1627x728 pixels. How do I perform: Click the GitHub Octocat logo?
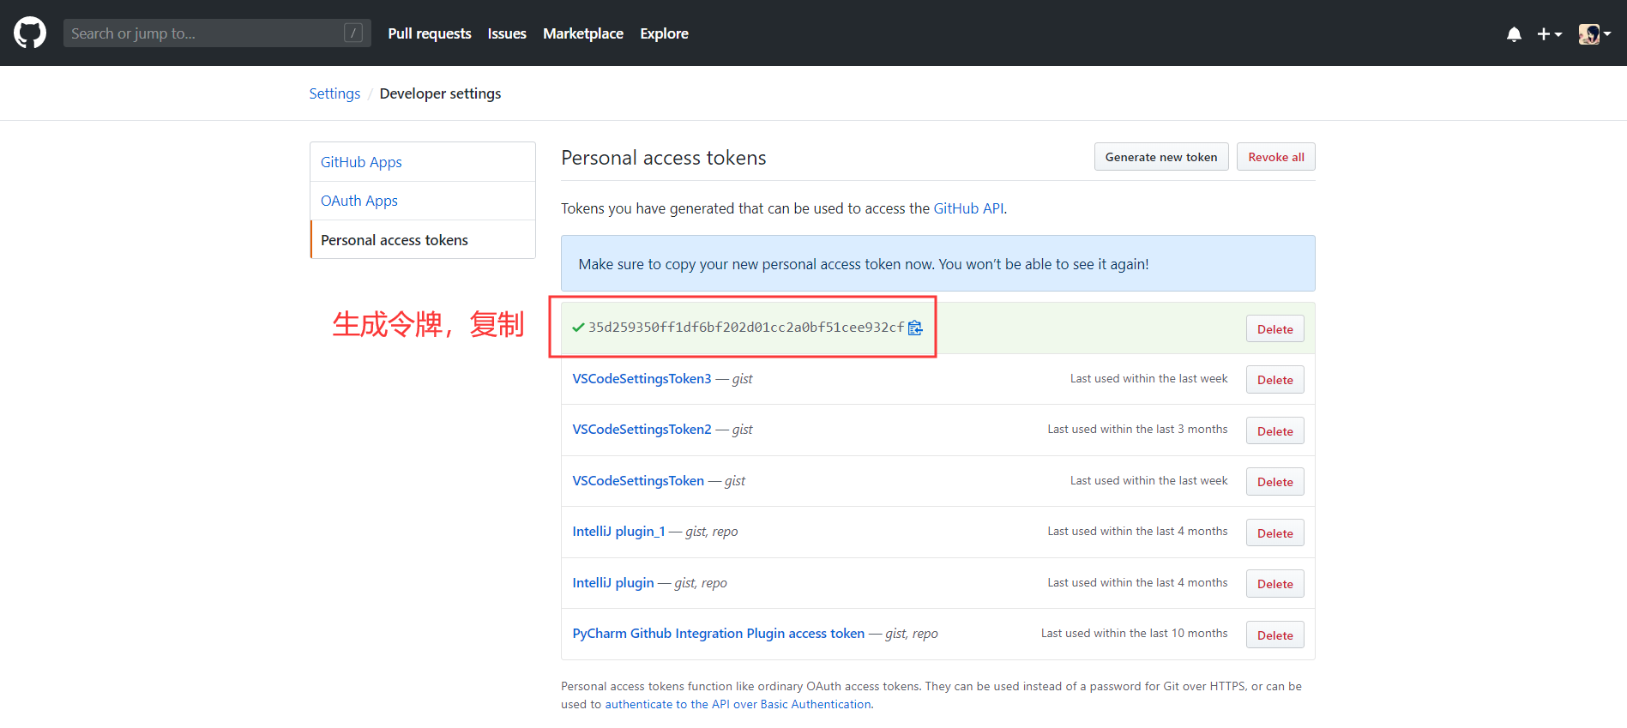point(30,33)
